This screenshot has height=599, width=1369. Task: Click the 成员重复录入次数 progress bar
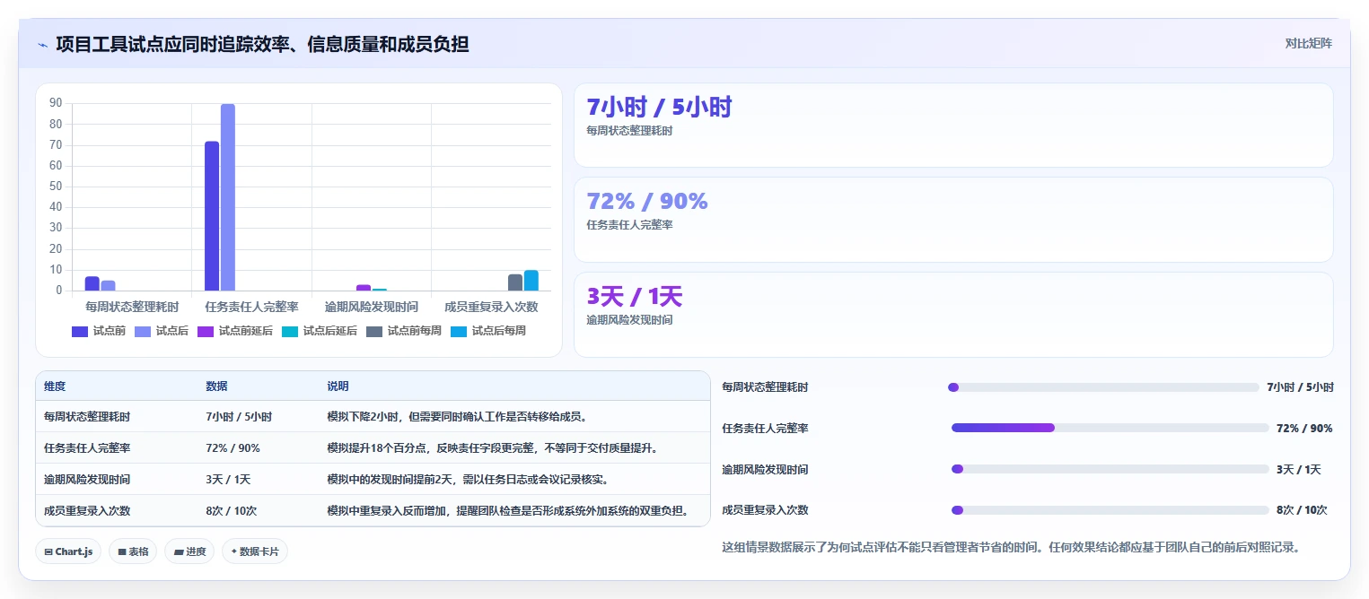1110,510
